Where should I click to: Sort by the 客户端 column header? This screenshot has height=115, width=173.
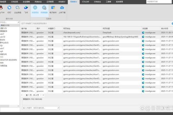pyautogui.click(x=28, y=28)
